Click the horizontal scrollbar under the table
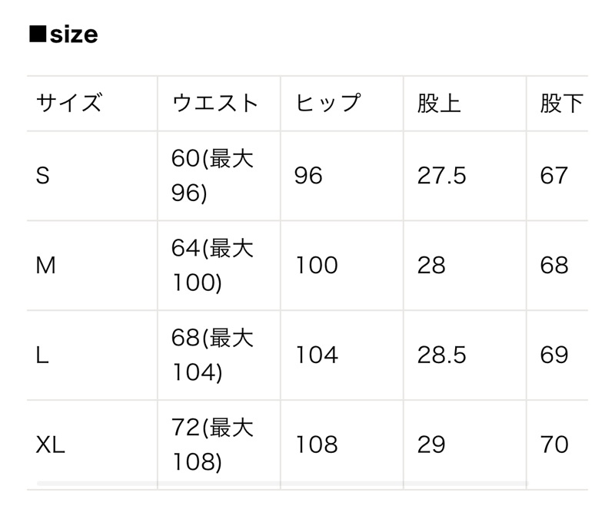This screenshot has width=615, height=509. tap(282, 484)
